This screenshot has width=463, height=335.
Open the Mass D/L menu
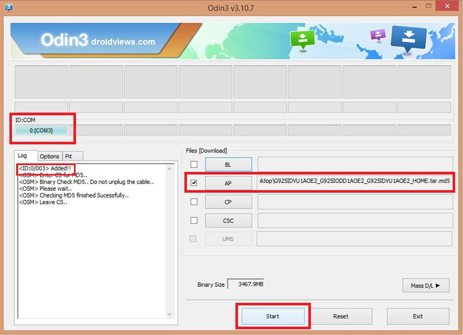[426, 285]
